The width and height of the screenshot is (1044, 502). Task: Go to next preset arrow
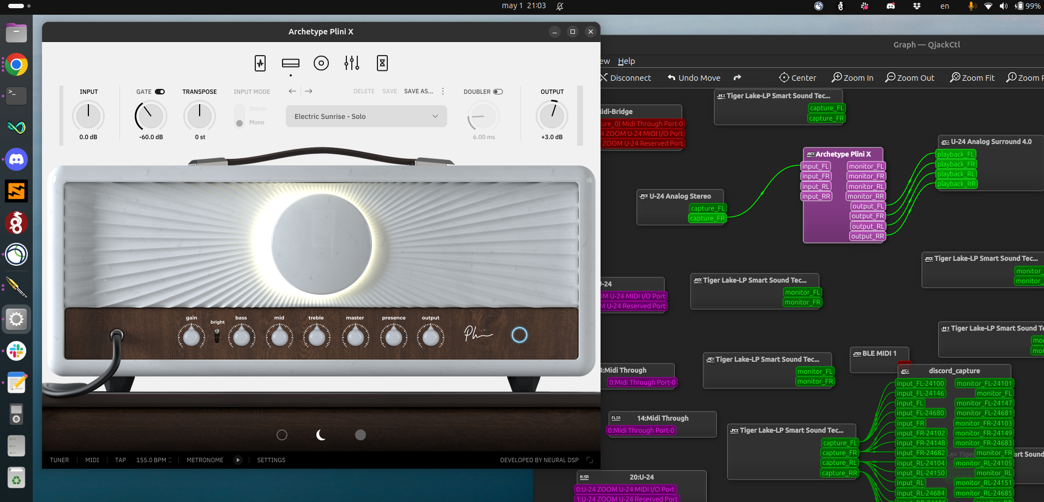coord(309,91)
